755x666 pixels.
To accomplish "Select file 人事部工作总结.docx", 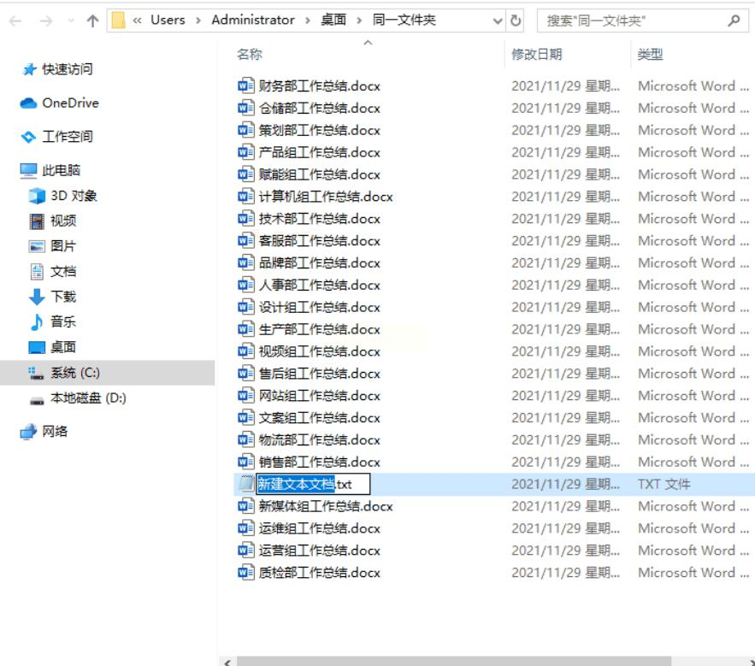I will pyautogui.click(x=319, y=286).
